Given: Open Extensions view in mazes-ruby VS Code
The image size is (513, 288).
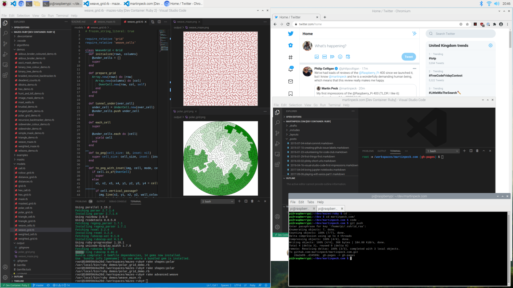Looking at the screenshot, I should 5,75.
